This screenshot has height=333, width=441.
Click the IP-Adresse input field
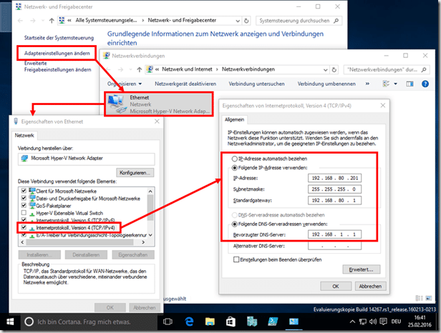pos(335,178)
